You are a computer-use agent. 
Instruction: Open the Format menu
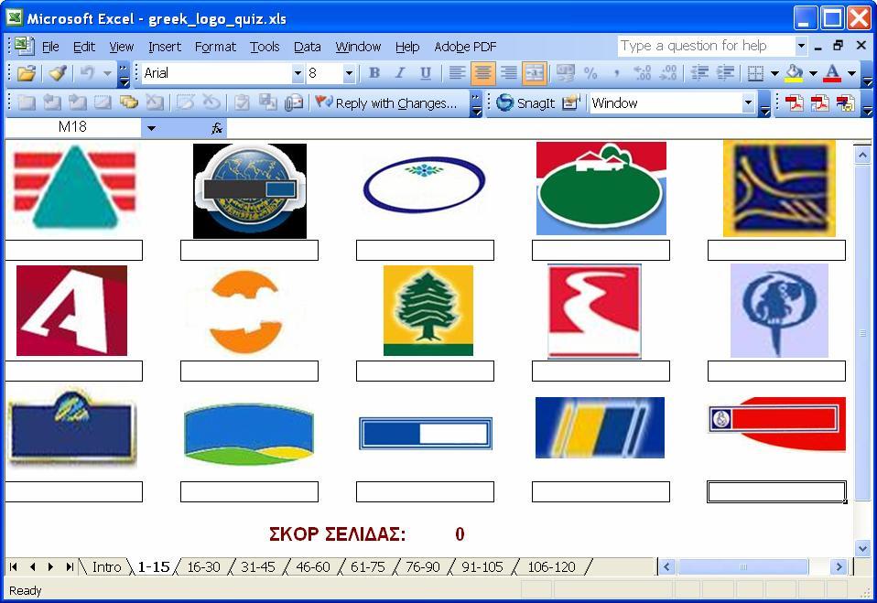(x=215, y=47)
